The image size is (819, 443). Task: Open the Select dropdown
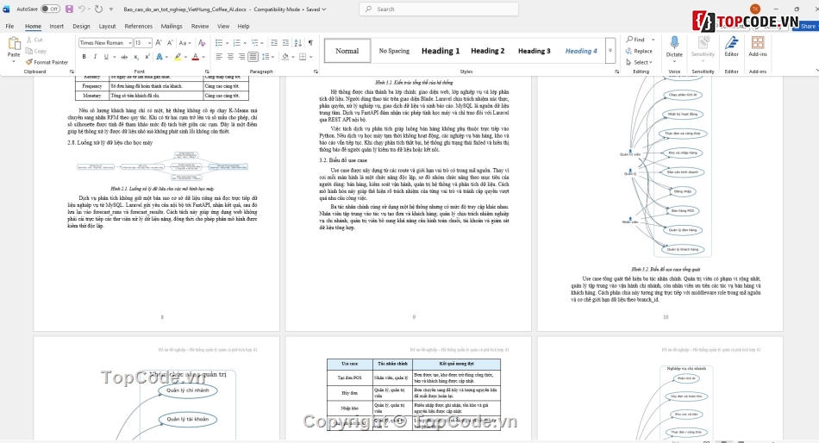point(639,62)
